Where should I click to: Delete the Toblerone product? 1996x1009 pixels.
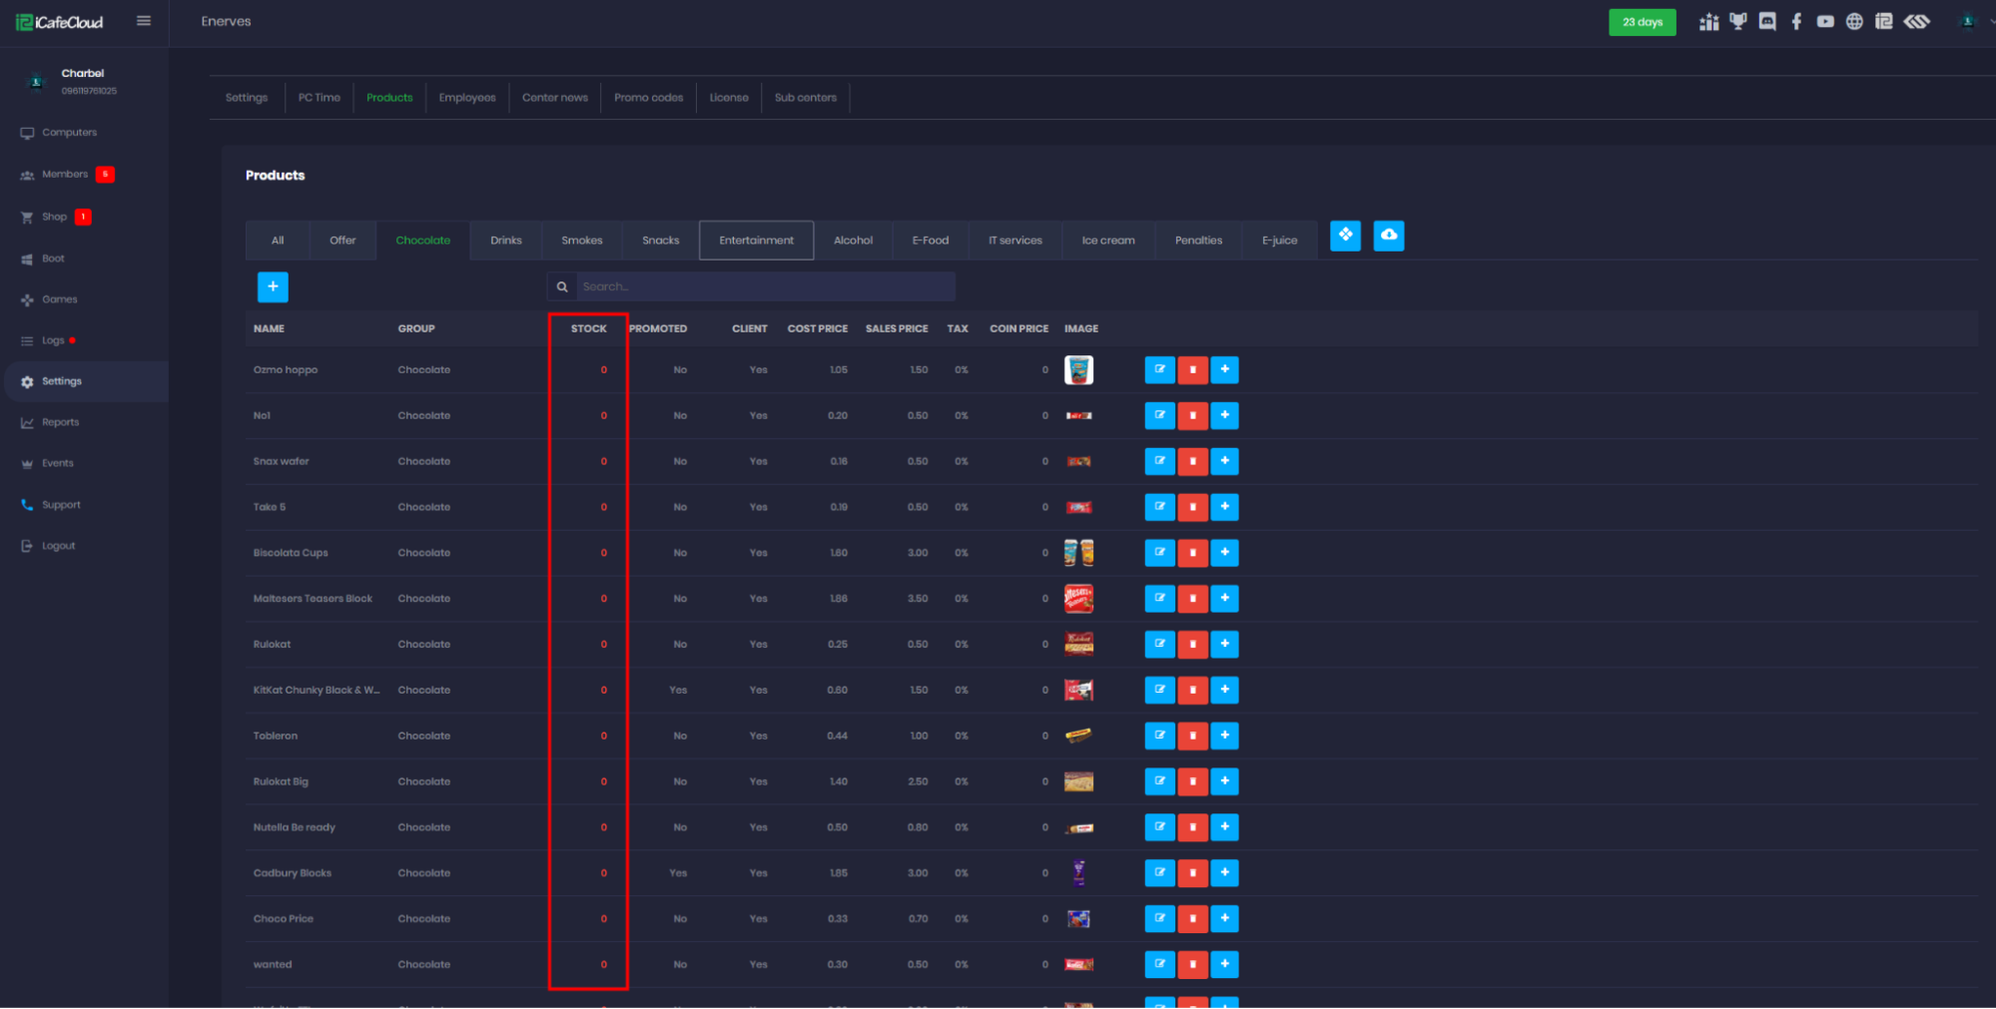[x=1192, y=737]
